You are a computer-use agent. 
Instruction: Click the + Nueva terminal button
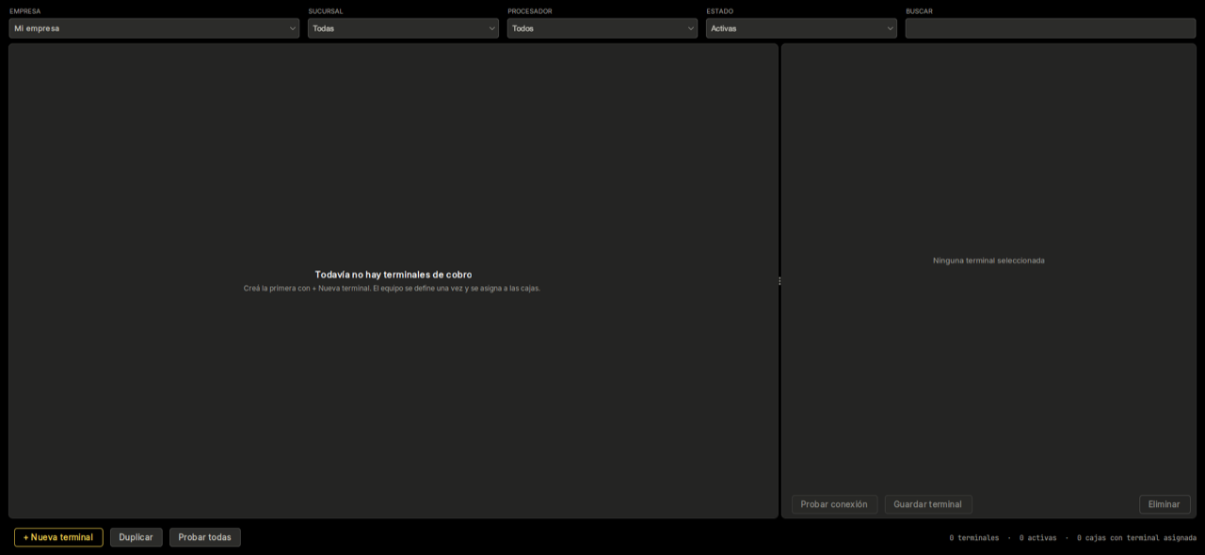58,537
